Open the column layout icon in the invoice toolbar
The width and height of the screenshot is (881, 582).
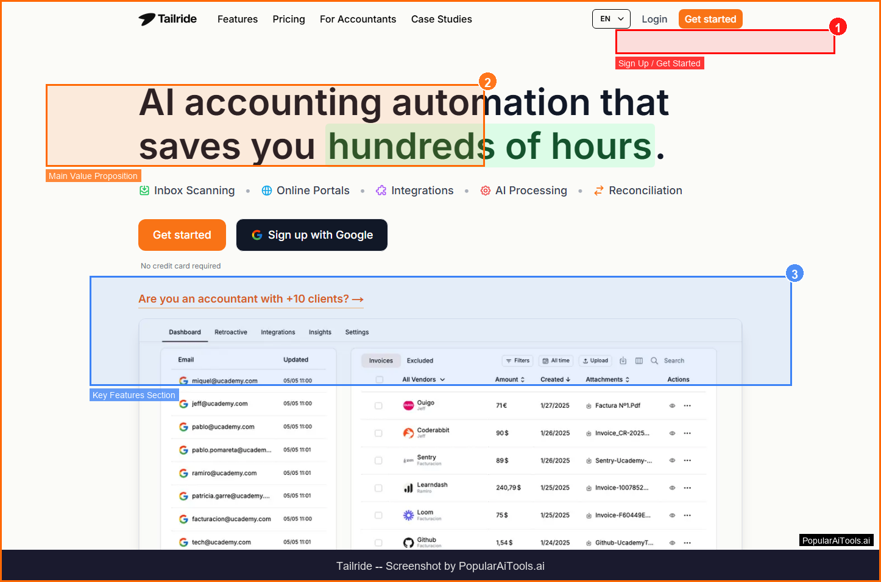(639, 361)
